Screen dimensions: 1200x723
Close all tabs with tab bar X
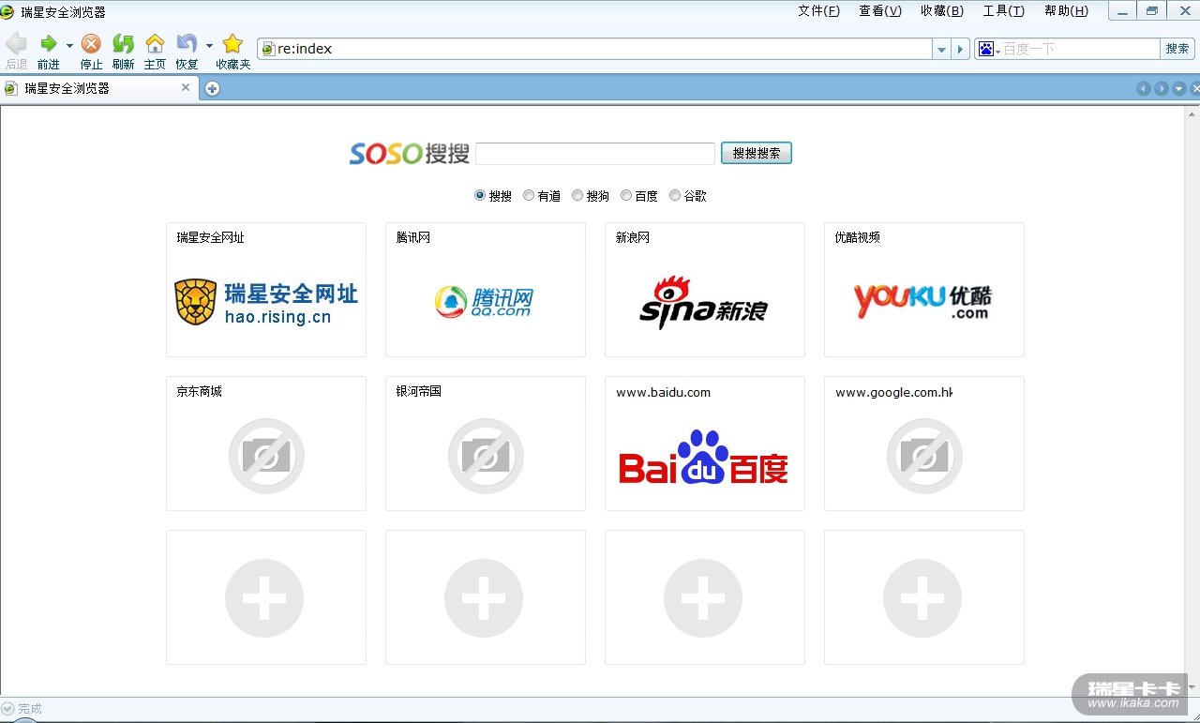coord(1195,88)
